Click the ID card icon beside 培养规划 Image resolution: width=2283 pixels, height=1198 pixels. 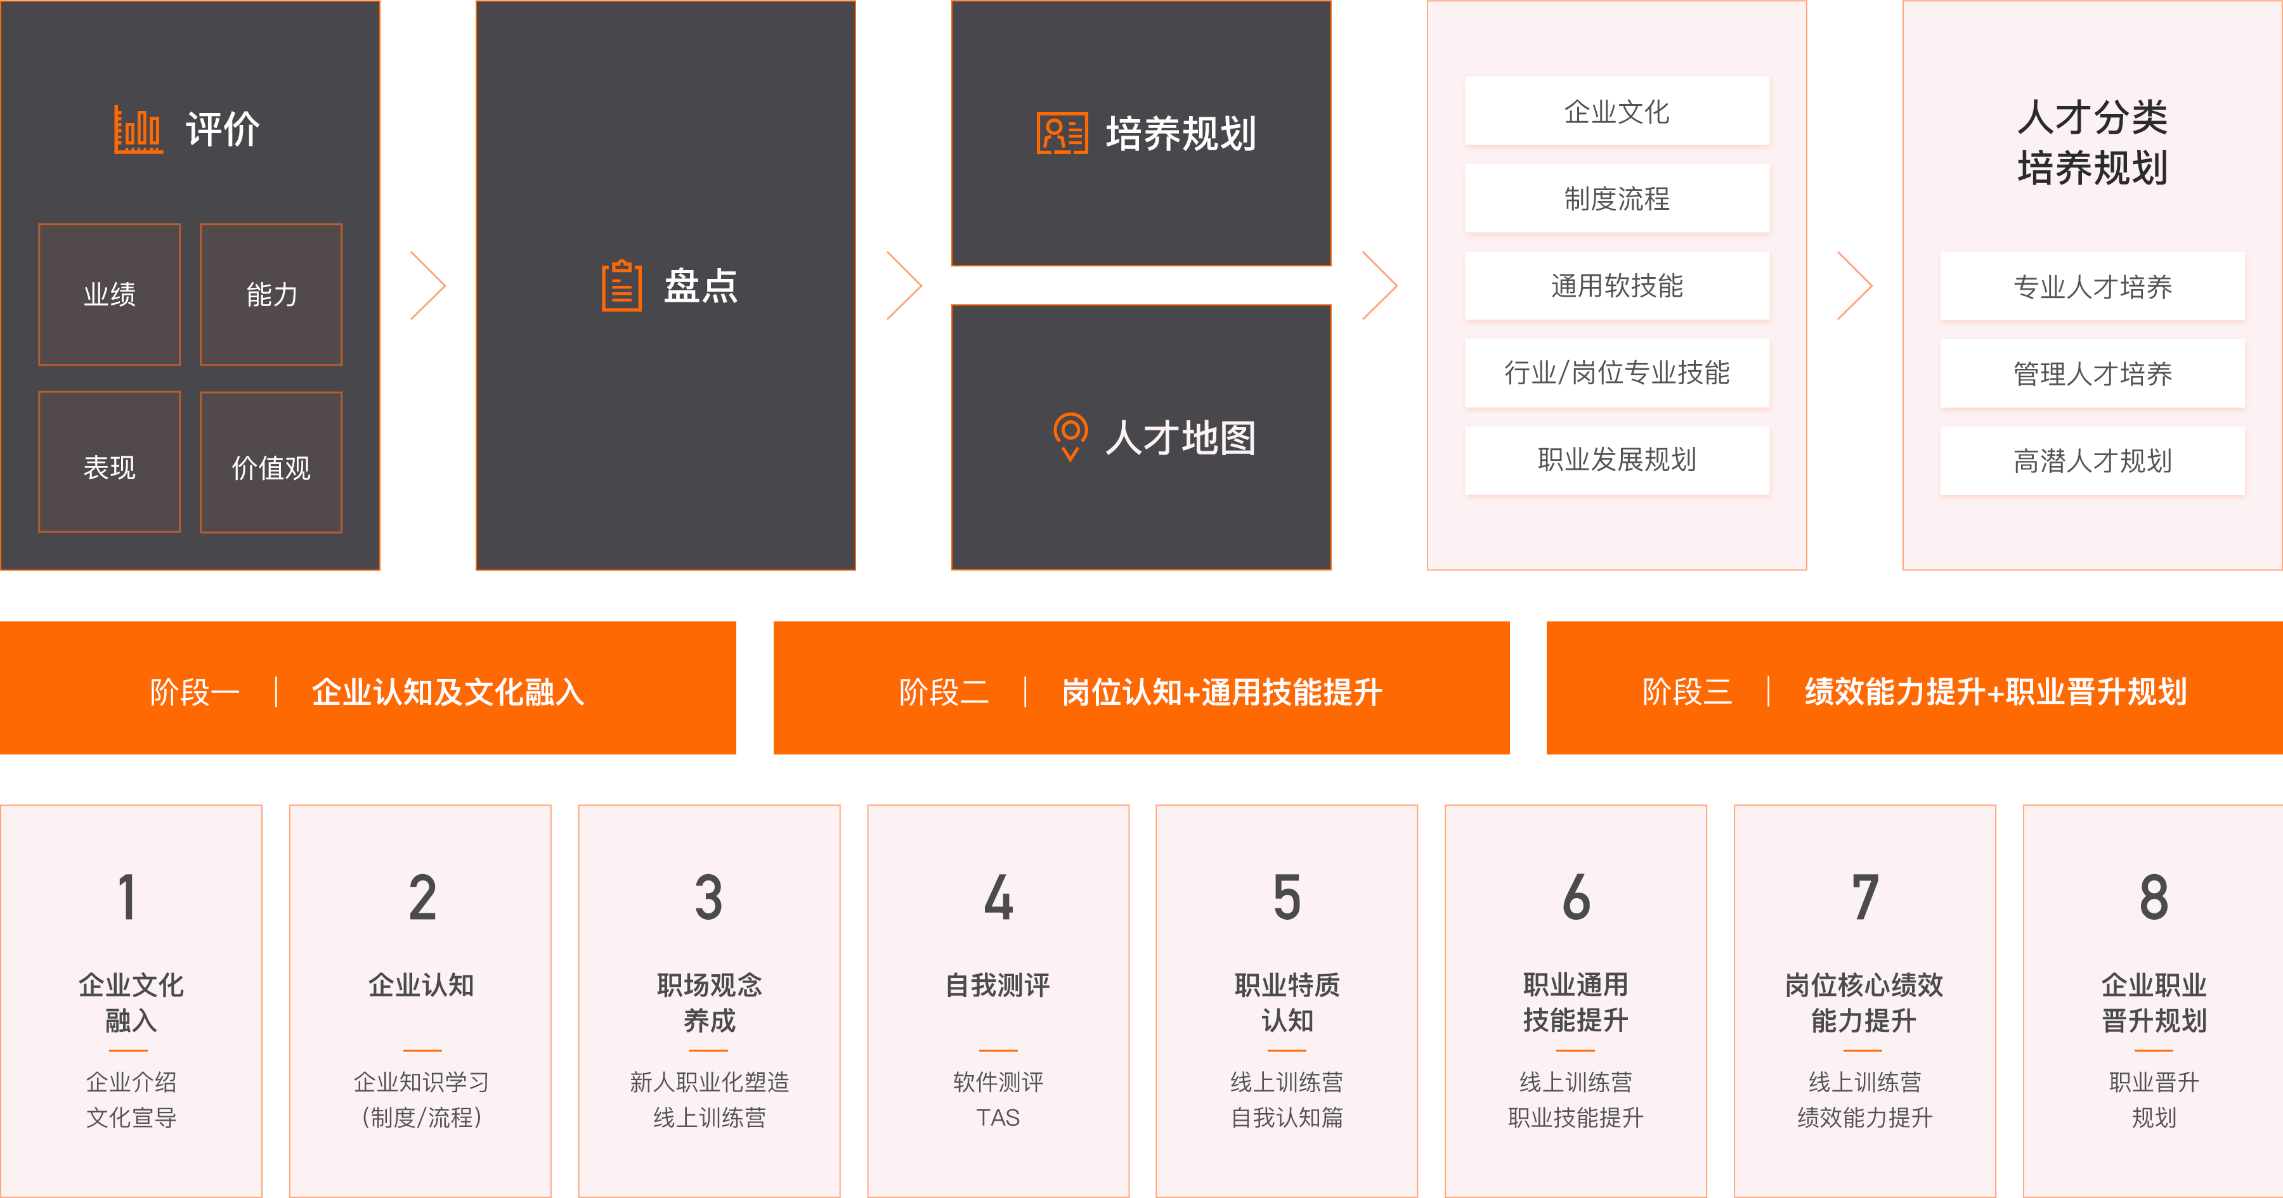pyautogui.click(x=1062, y=134)
